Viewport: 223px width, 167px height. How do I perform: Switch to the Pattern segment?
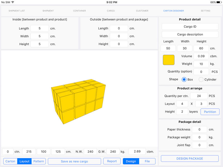[x=38, y=161]
